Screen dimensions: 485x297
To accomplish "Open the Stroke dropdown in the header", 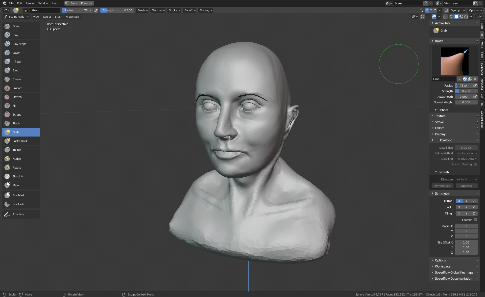I will (x=174, y=10).
